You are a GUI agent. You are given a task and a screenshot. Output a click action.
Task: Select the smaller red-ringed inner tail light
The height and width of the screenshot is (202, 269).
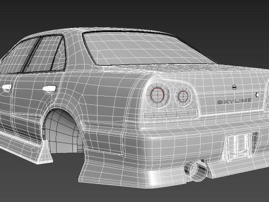[x=183, y=97]
